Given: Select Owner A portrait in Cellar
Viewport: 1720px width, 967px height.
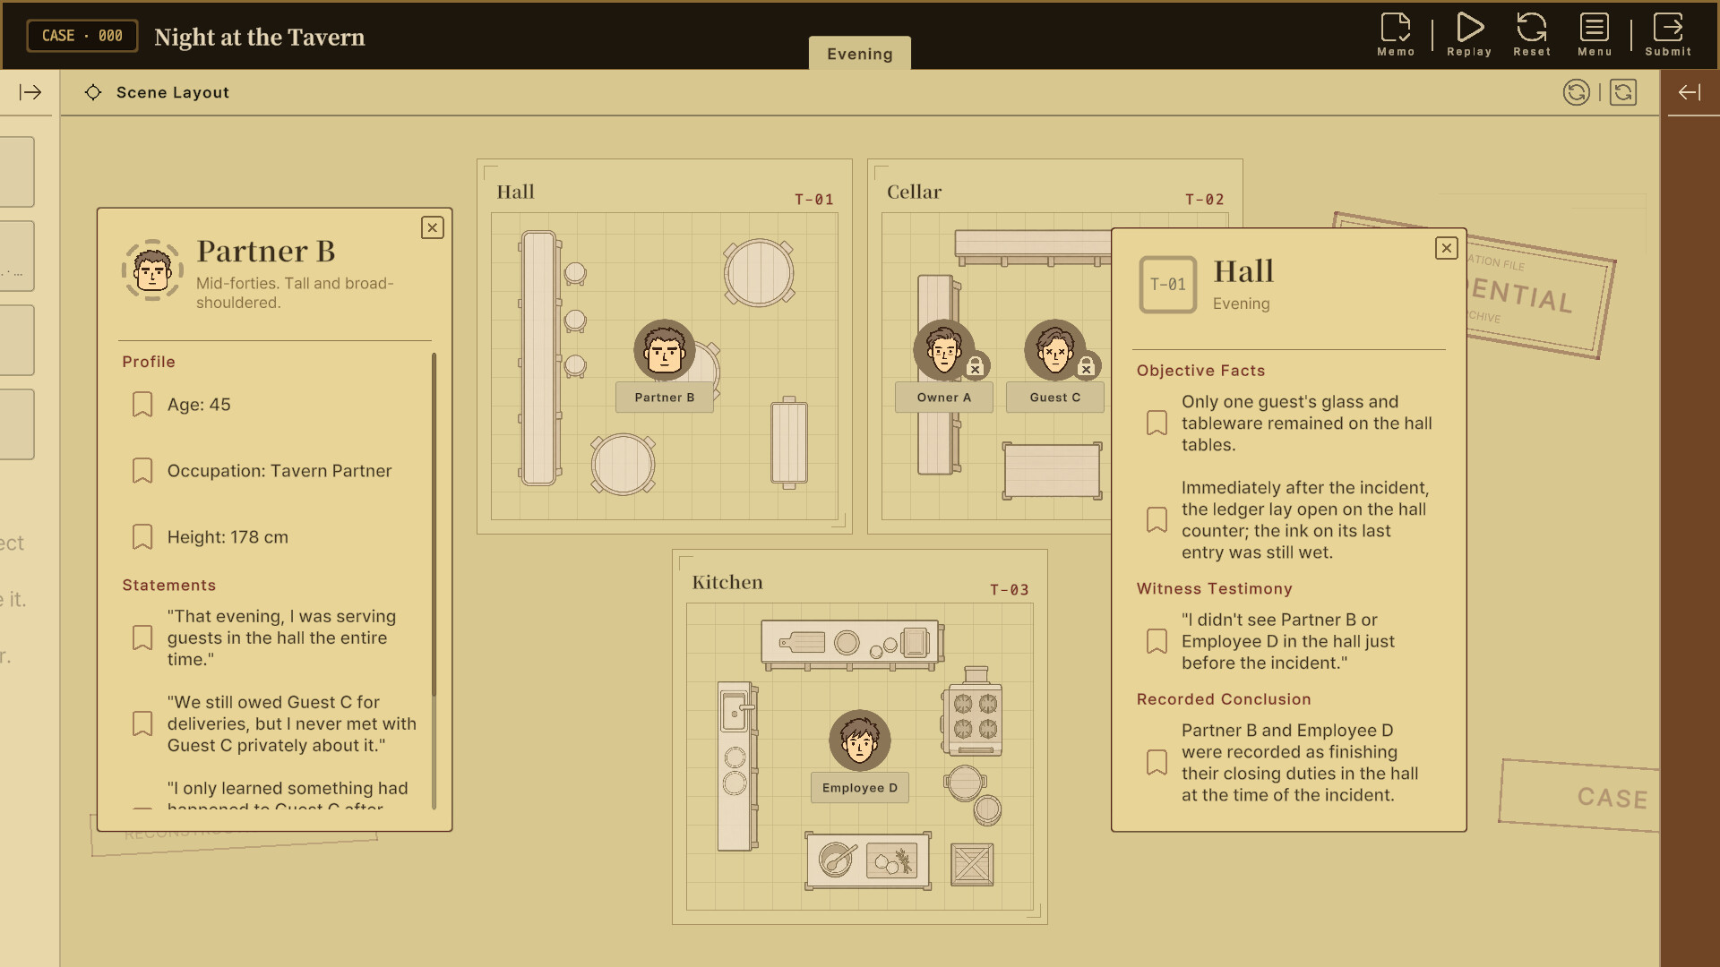Looking at the screenshot, I should coord(944,350).
